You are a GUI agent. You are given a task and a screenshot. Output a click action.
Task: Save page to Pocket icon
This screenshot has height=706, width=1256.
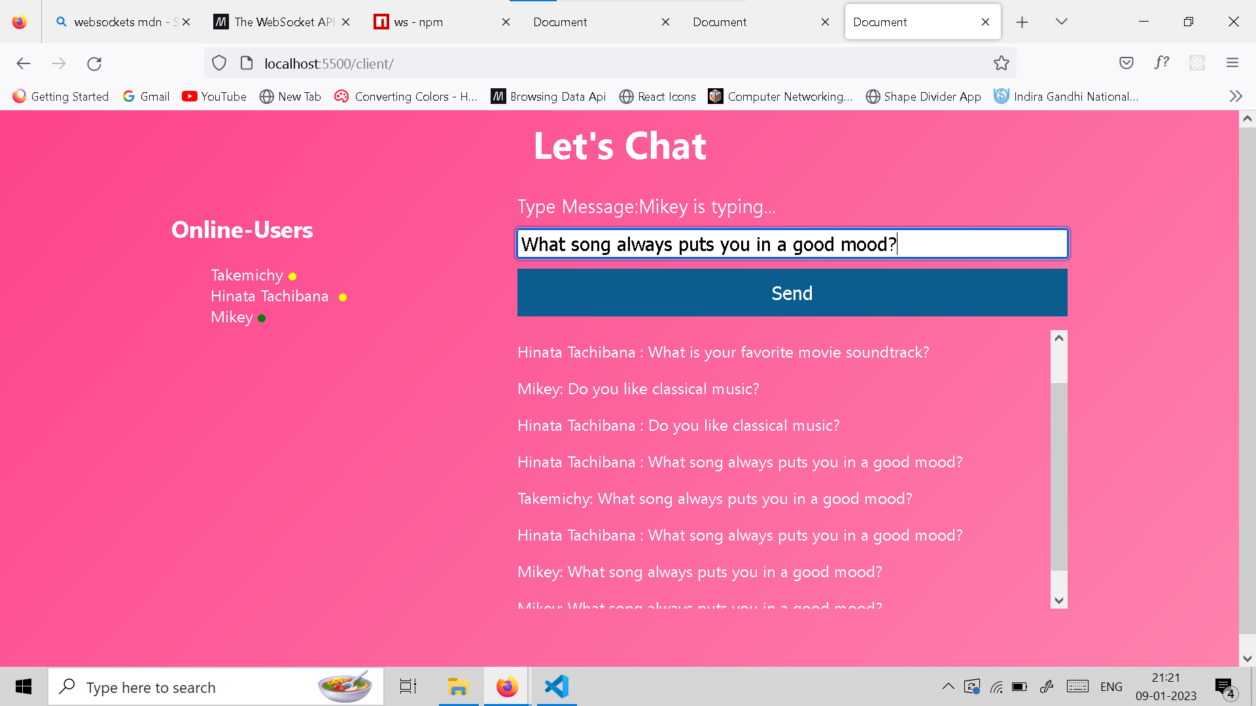click(x=1126, y=63)
